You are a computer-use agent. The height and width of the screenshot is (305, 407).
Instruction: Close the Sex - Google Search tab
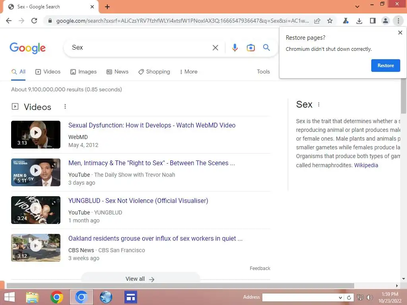tap(92, 7)
